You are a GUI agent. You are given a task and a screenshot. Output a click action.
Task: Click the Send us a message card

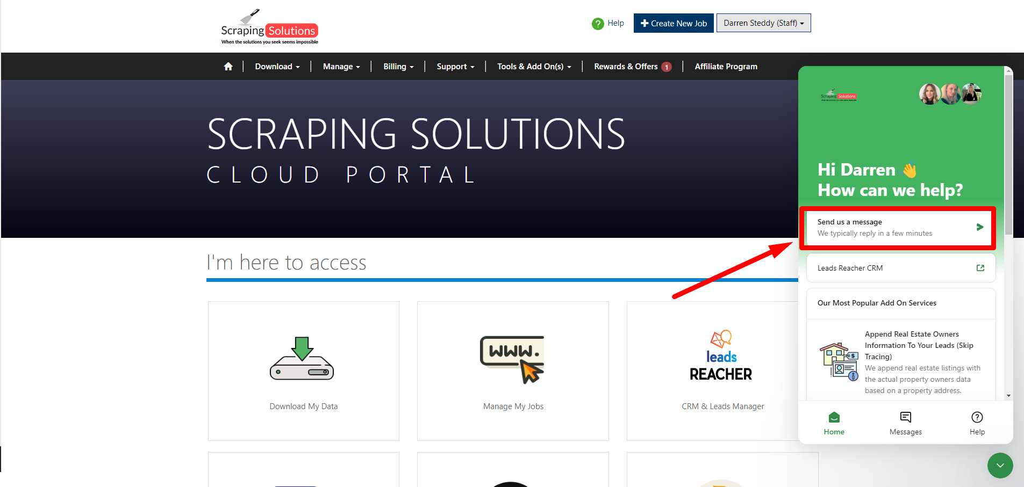pos(898,228)
